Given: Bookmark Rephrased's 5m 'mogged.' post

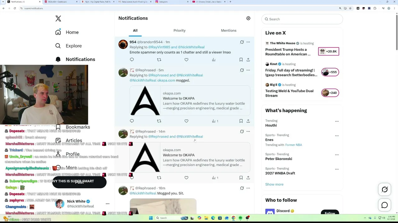Looking at the screenshot, I should pyautogui.click(x=241, y=121).
